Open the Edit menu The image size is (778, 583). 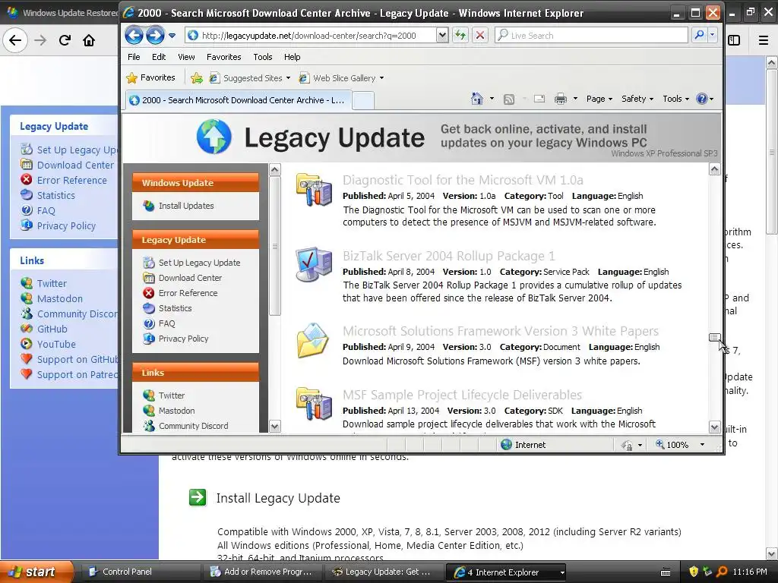[x=159, y=57]
